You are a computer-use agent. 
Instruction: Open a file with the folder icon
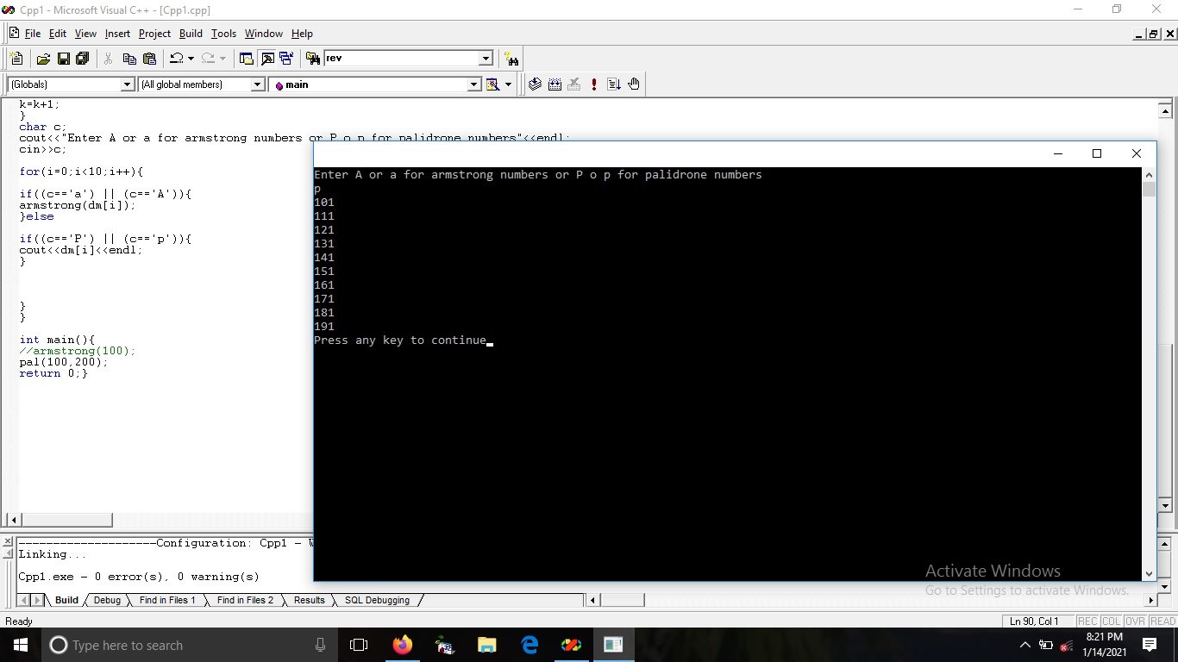point(43,59)
